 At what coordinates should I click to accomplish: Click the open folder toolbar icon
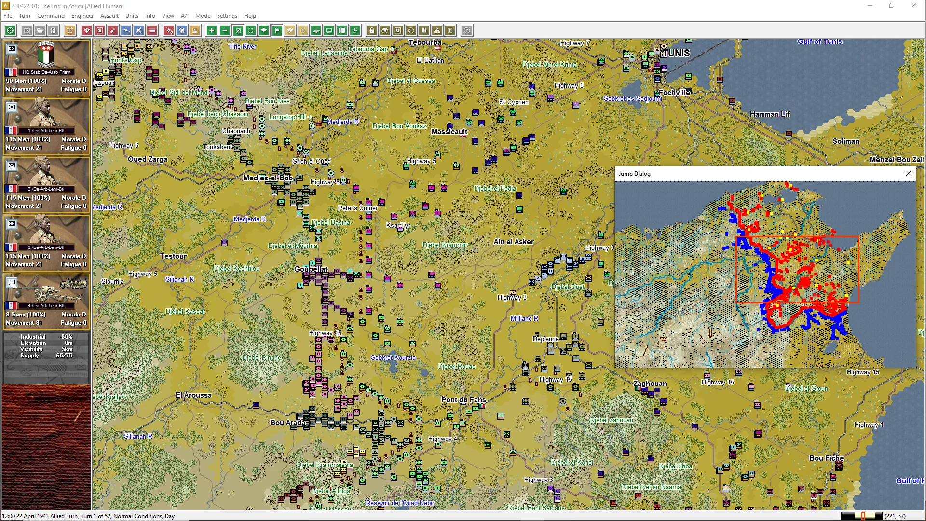40,30
